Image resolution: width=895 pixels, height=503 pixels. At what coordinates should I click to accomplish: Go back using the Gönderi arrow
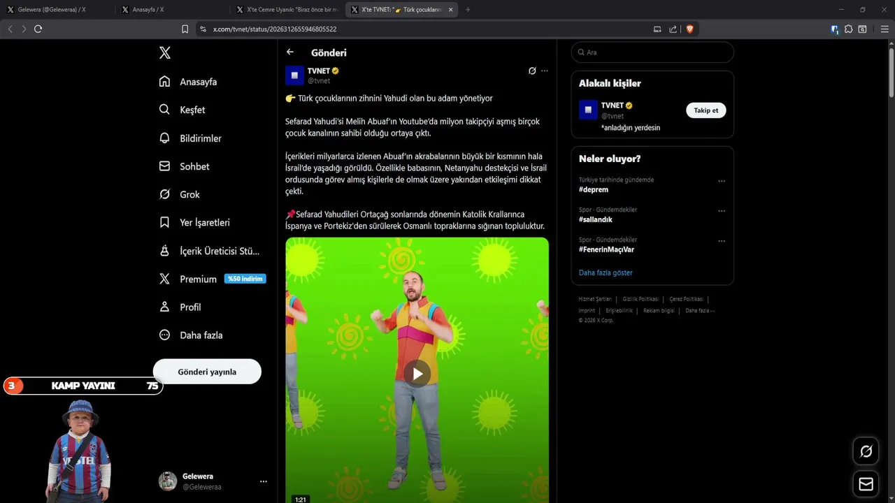coord(290,52)
